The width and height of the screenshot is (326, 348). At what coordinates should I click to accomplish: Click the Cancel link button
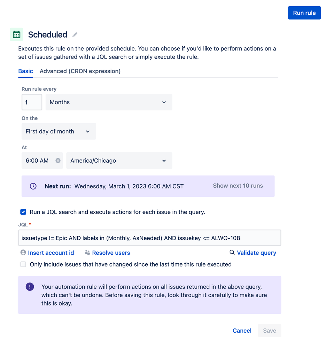click(x=242, y=331)
